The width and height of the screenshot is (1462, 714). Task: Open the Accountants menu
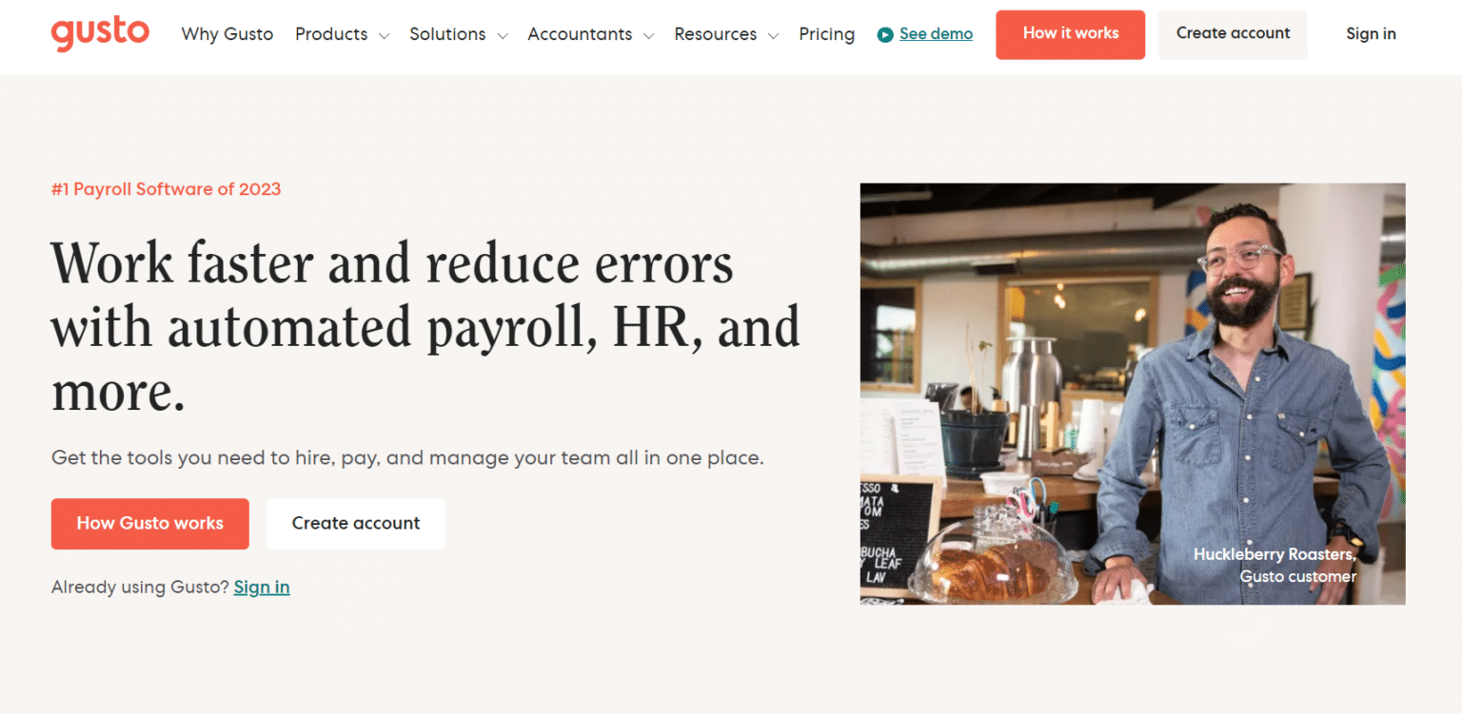click(580, 34)
